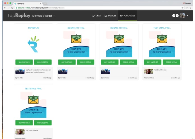This screenshot has width=195, height=139.
Task: Open video thumbnail under first Donate card
Action: [63, 71]
